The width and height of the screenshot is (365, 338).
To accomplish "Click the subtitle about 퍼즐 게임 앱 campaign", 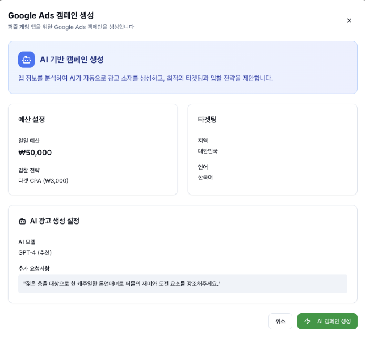I will [x=71, y=27].
